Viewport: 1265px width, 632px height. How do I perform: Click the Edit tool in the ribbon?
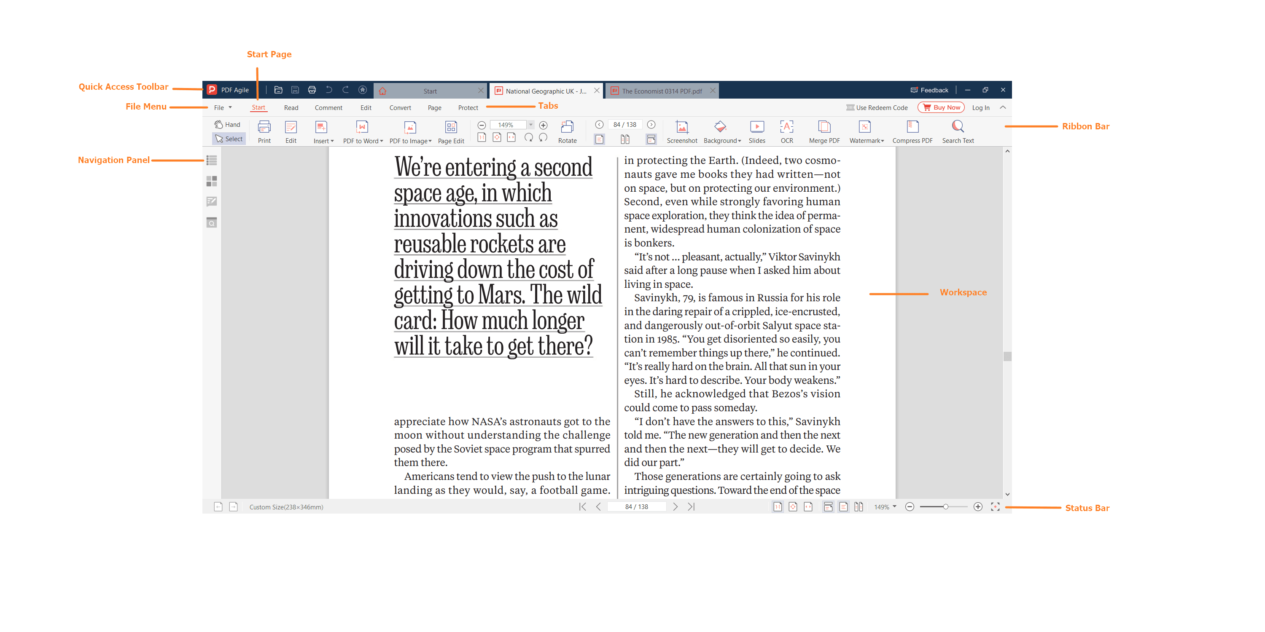291,132
